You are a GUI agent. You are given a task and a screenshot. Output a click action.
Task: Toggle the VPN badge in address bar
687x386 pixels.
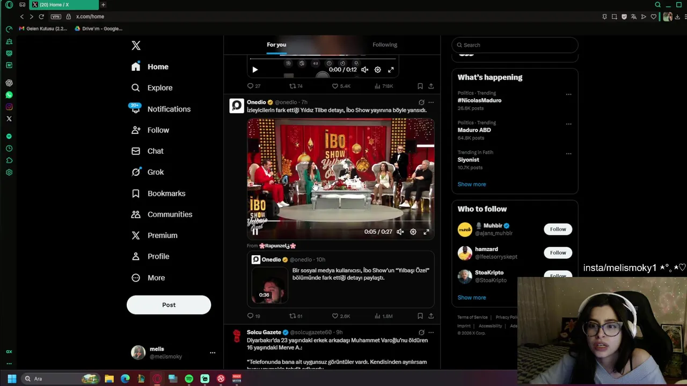tap(56, 17)
